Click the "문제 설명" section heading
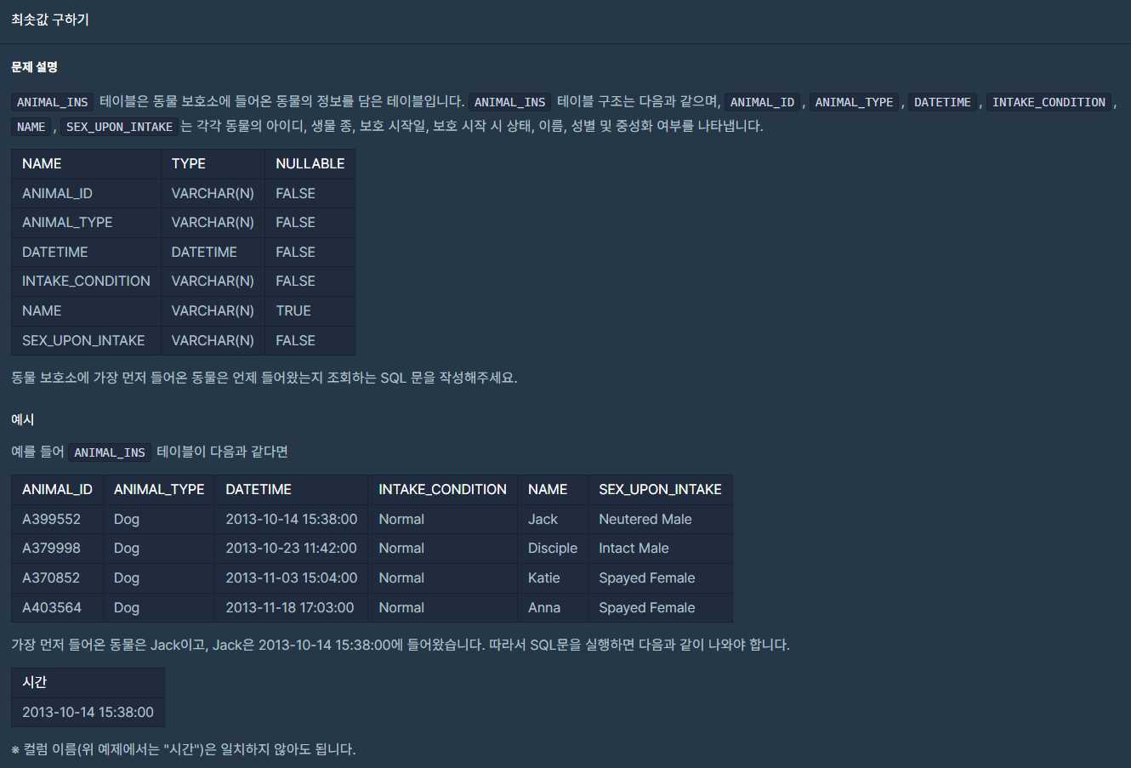 click(x=35, y=67)
